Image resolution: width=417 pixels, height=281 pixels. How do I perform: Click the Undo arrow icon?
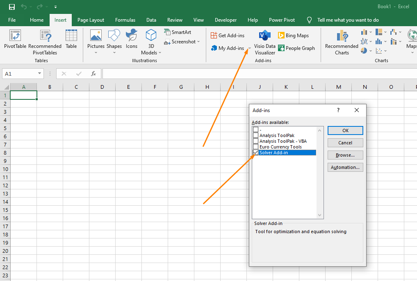click(24, 7)
